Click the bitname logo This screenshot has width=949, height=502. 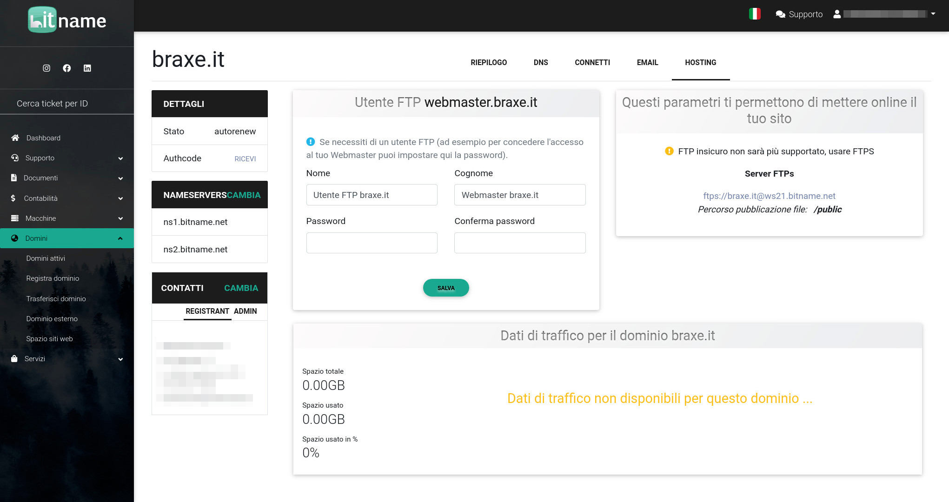pos(67,20)
